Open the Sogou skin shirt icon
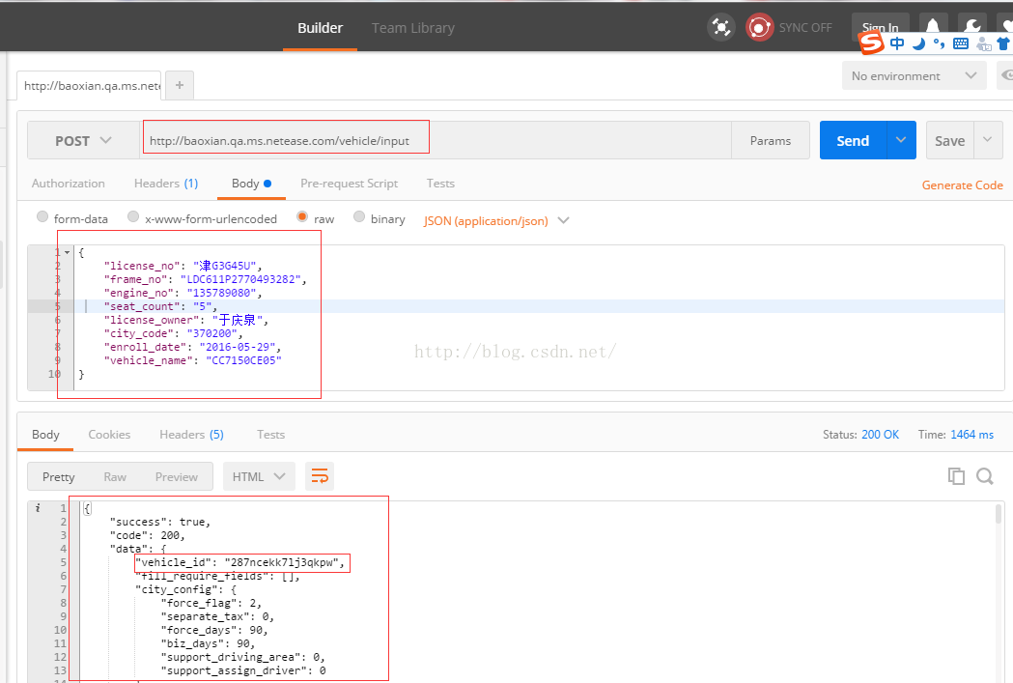Image resolution: width=1013 pixels, height=683 pixels. [1004, 43]
